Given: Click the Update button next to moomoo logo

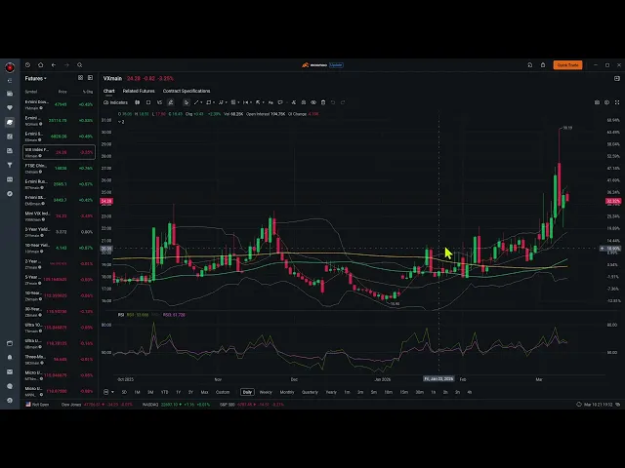Looking at the screenshot, I should tap(336, 65).
